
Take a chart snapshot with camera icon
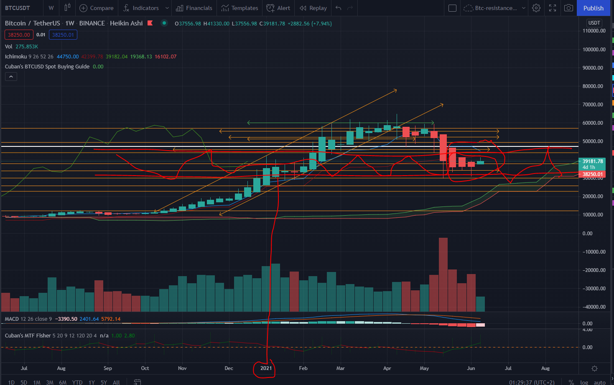(568, 8)
